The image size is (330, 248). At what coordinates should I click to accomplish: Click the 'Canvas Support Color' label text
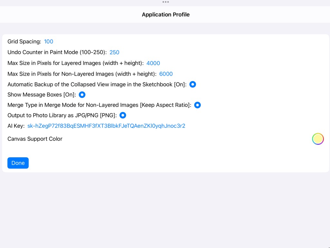(35, 139)
